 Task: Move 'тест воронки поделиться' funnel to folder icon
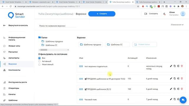click(x=178, y=66)
